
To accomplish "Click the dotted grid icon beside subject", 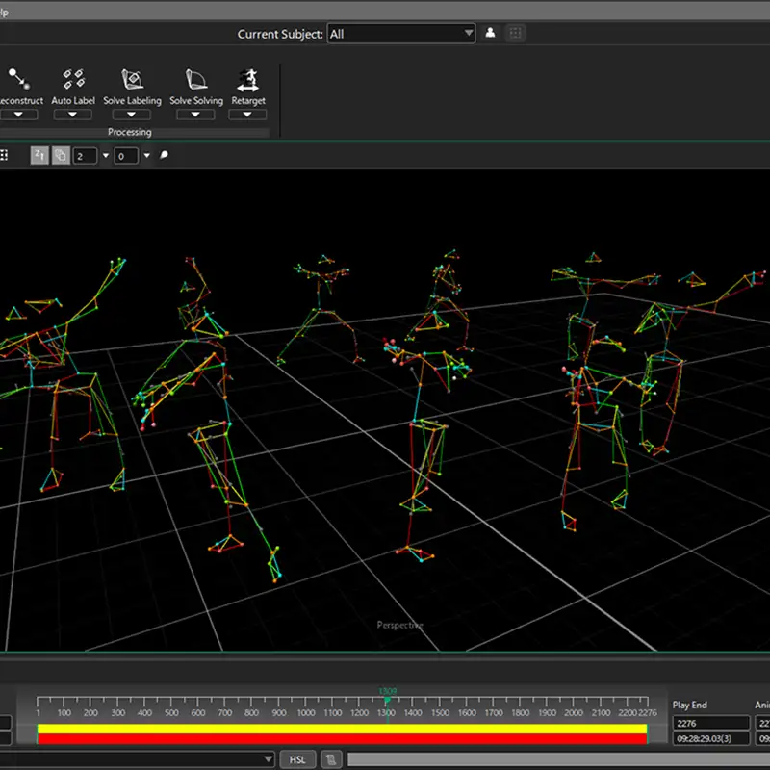I will click(x=516, y=33).
